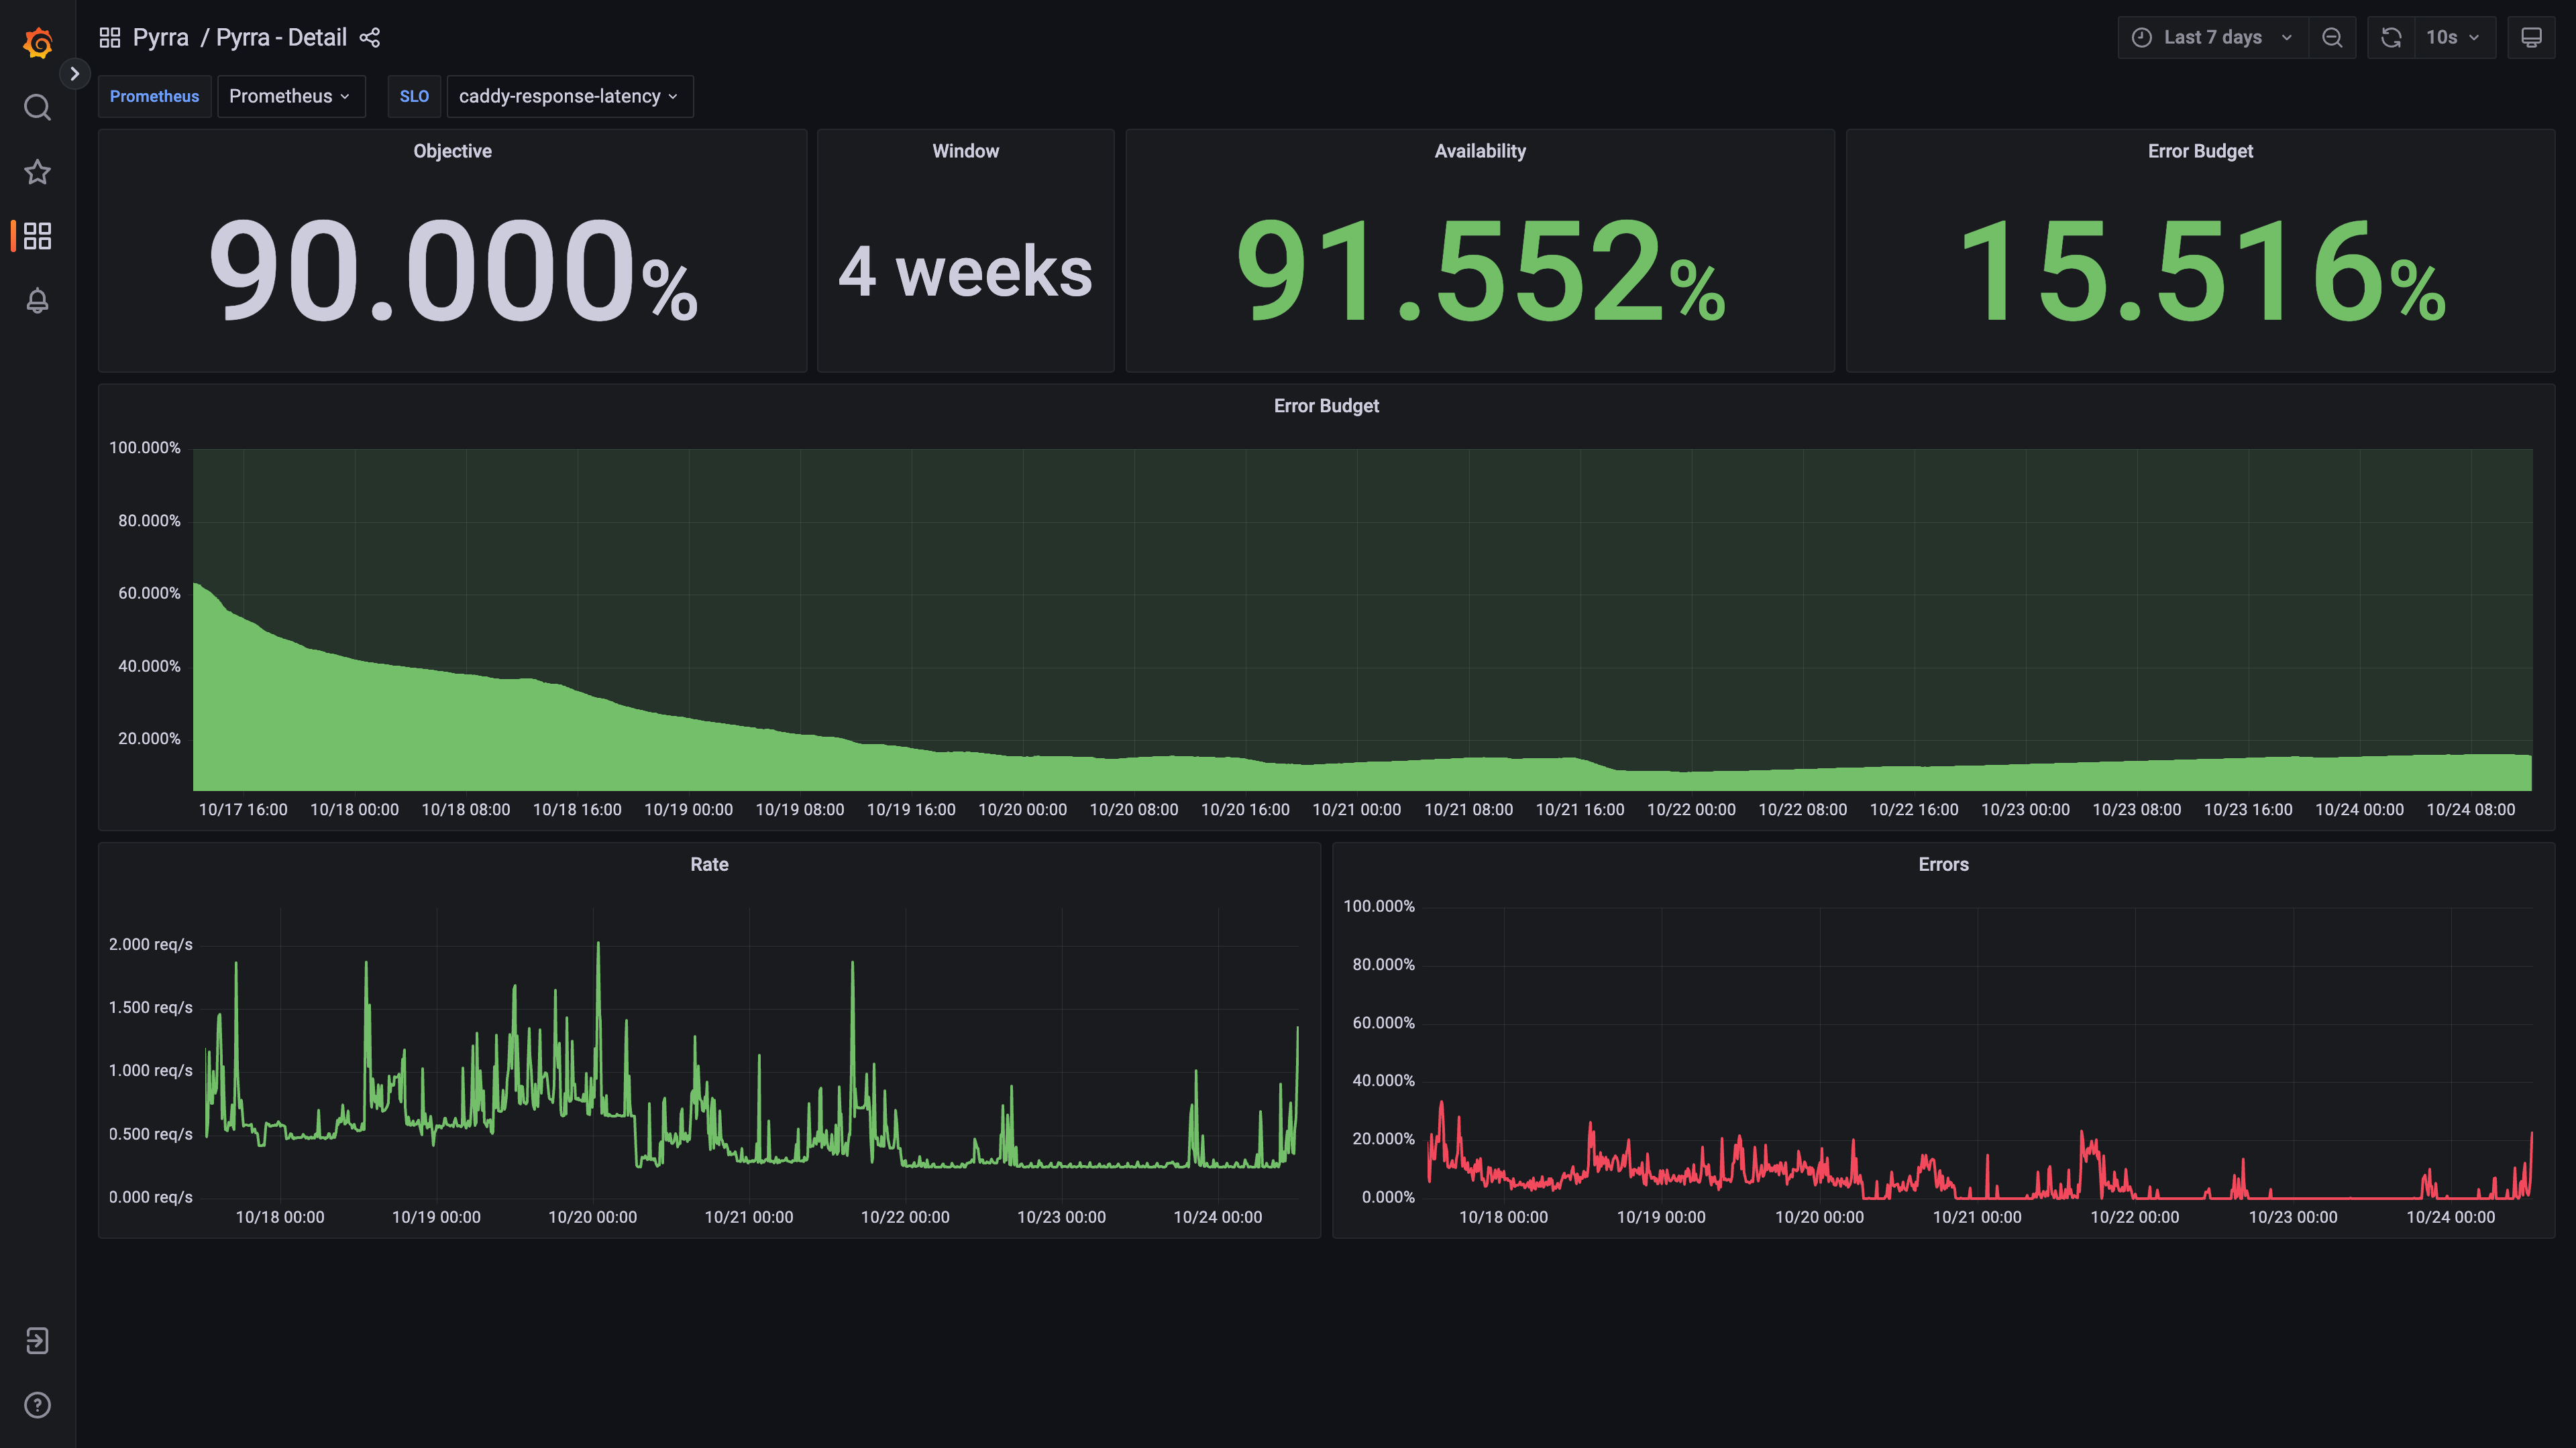Open the Last 7 days time picker

click(2212, 38)
